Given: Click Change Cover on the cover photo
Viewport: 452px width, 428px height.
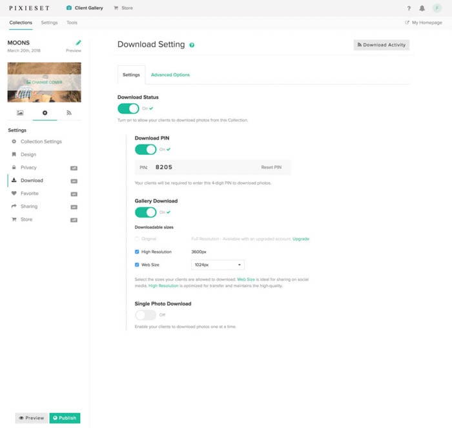Looking at the screenshot, I should [x=44, y=82].
